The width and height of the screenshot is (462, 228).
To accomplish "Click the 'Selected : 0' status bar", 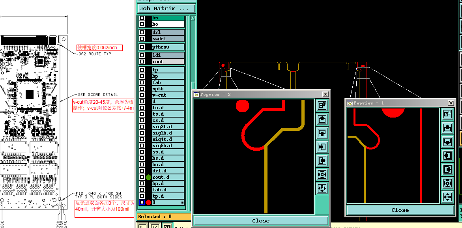I will click(164, 217).
